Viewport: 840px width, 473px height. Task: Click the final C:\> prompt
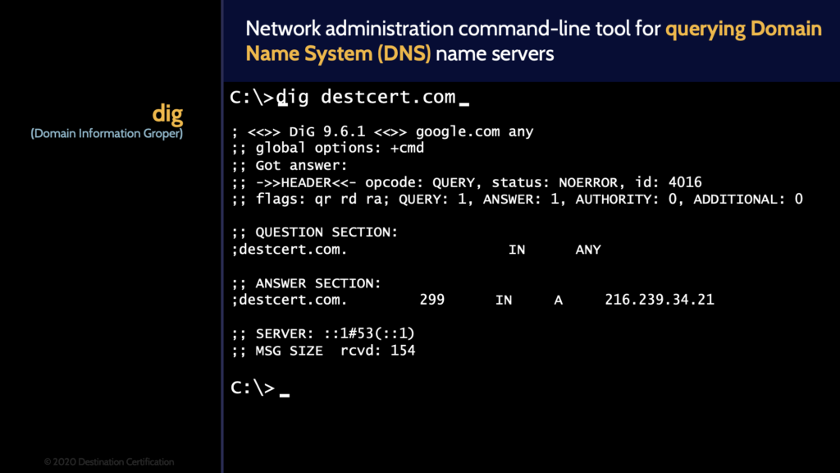[254, 387]
